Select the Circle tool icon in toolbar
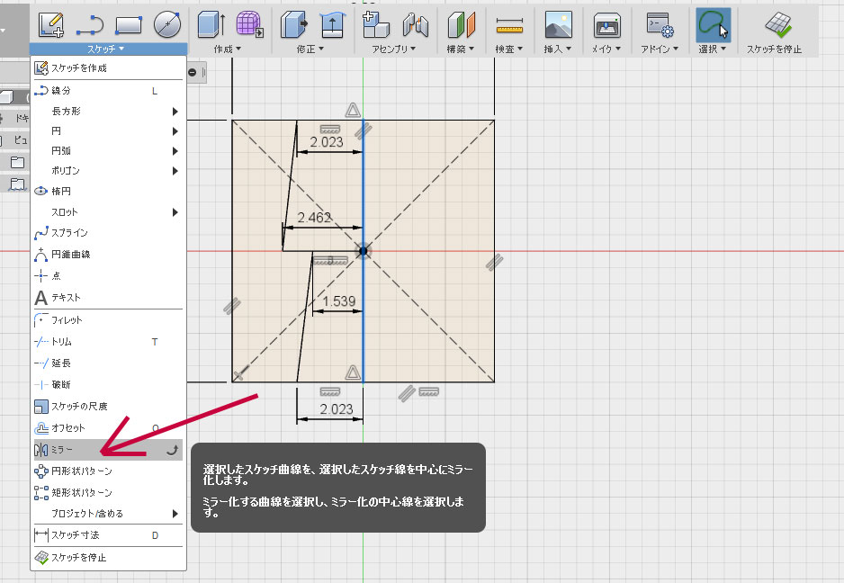This screenshot has width=844, height=583. tap(166, 24)
